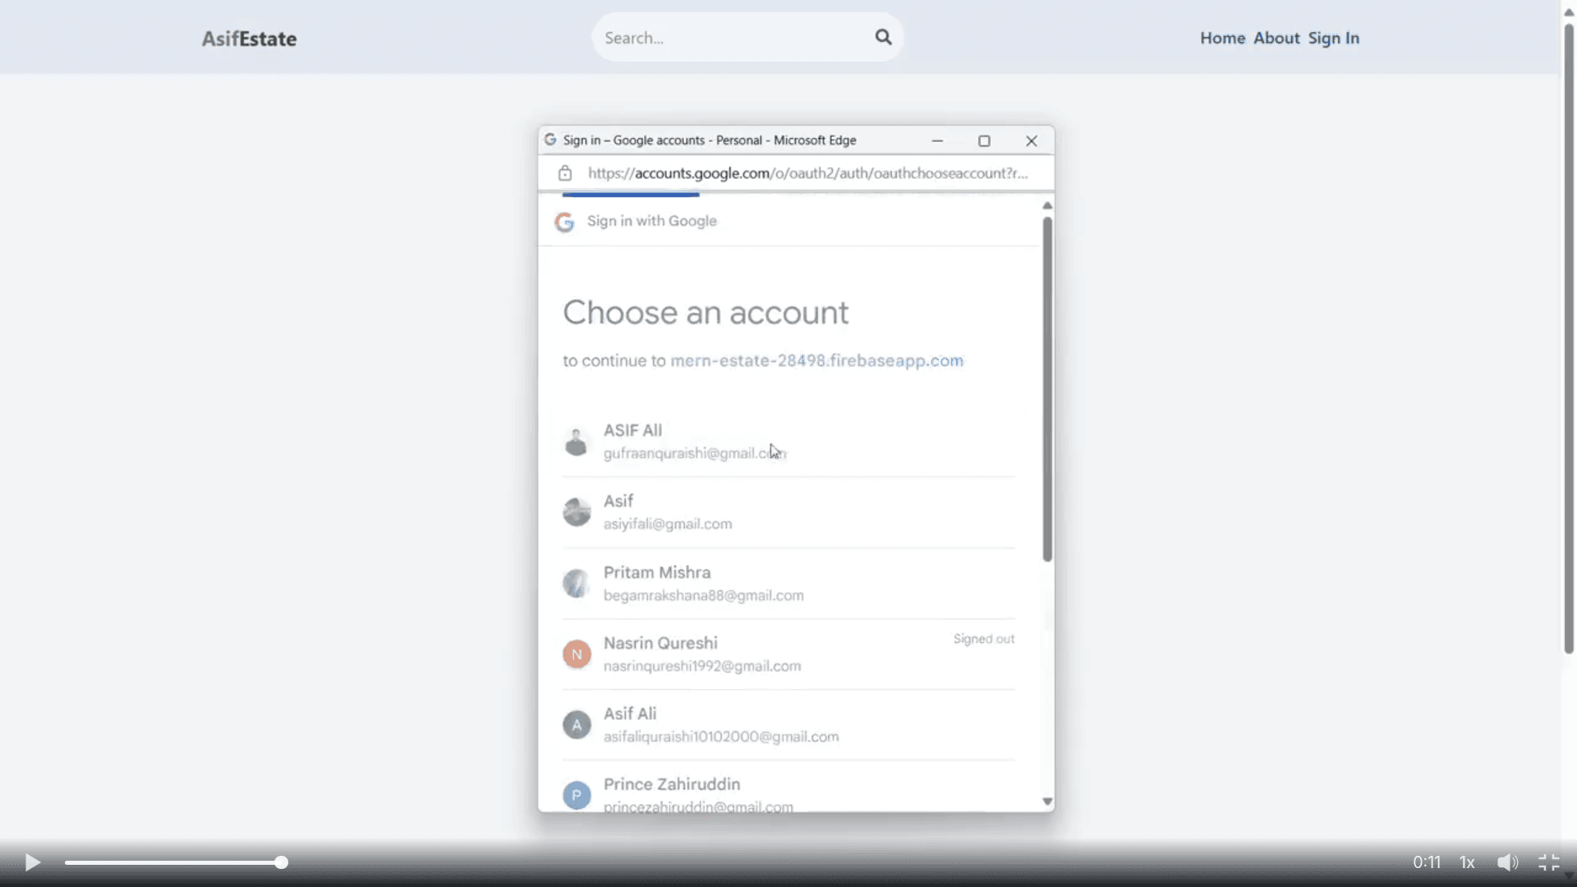Minimize the Google sign-in popup
The height and width of the screenshot is (887, 1577).
tap(937, 140)
